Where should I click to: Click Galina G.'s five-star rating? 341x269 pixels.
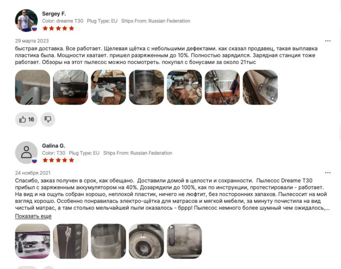pyautogui.click(x=58, y=160)
